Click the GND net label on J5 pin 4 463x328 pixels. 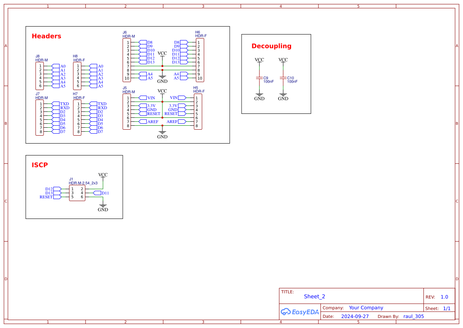tap(152, 110)
